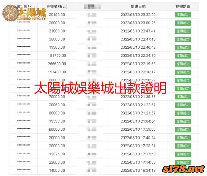The image size is (207, 176).
Task: Click the 提領狀態 column header
Action: pyautogui.click(x=183, y=6)
